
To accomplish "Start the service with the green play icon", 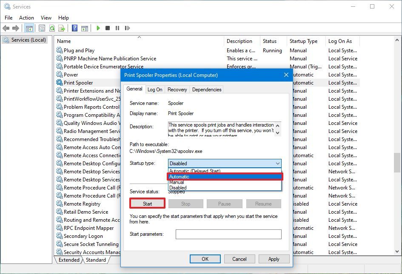I will (x=98, y=28).
